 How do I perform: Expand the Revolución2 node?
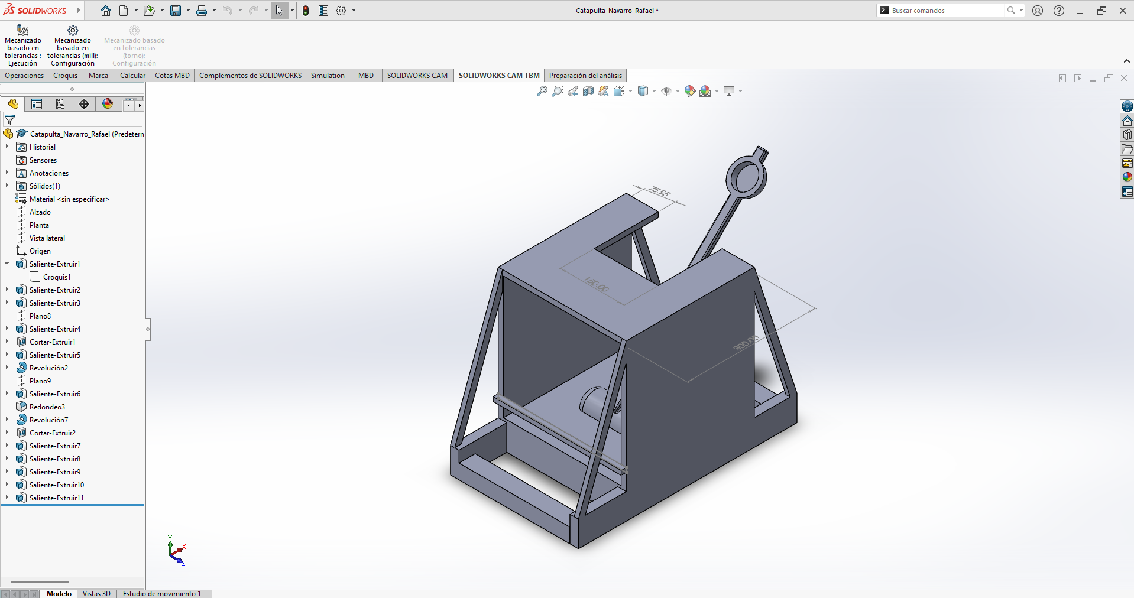coord(7,368)
